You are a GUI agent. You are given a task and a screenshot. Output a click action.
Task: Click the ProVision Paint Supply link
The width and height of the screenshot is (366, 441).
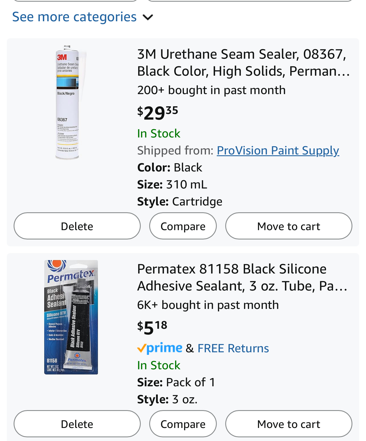click(x=278, y=150)
